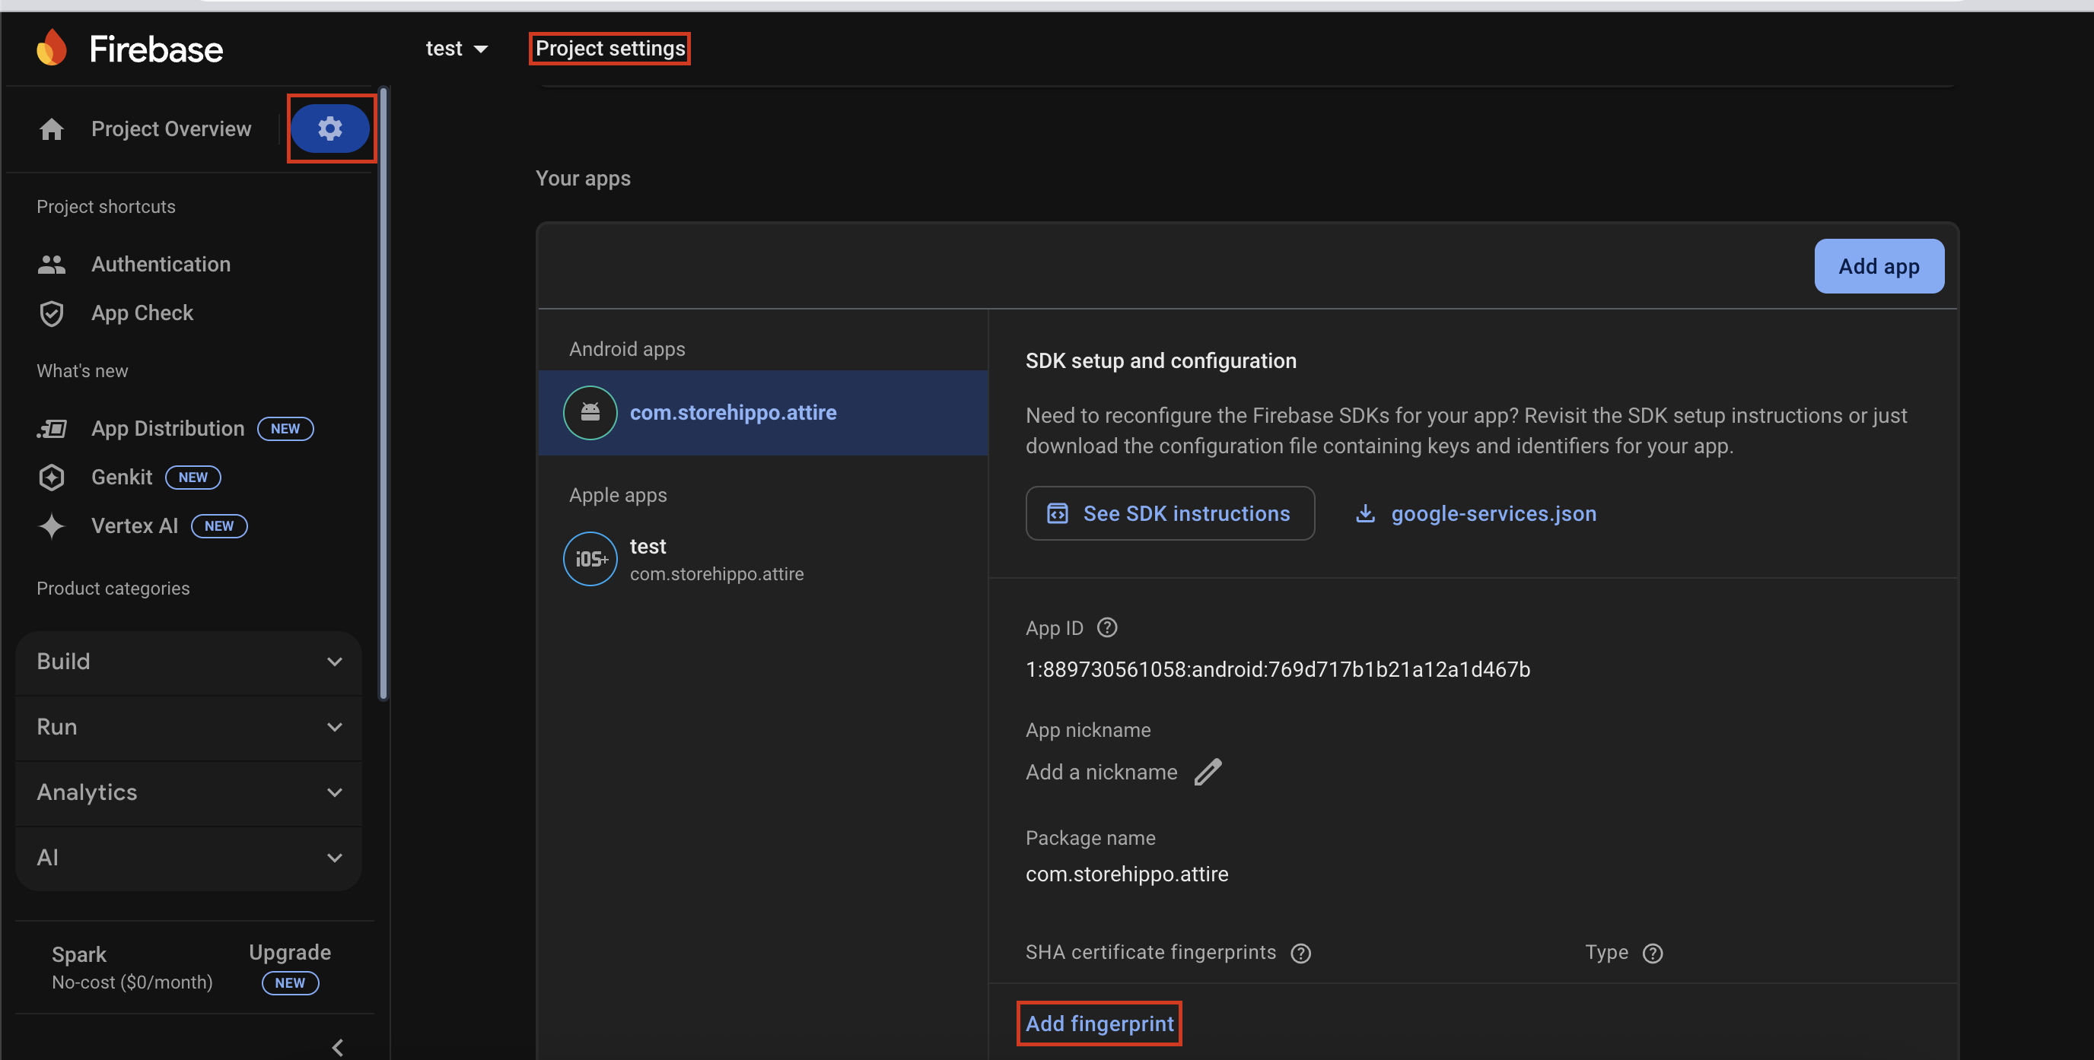Click the Android apps label
The width and height of the screenshot is (2094, 1060).
click(627, 348)
